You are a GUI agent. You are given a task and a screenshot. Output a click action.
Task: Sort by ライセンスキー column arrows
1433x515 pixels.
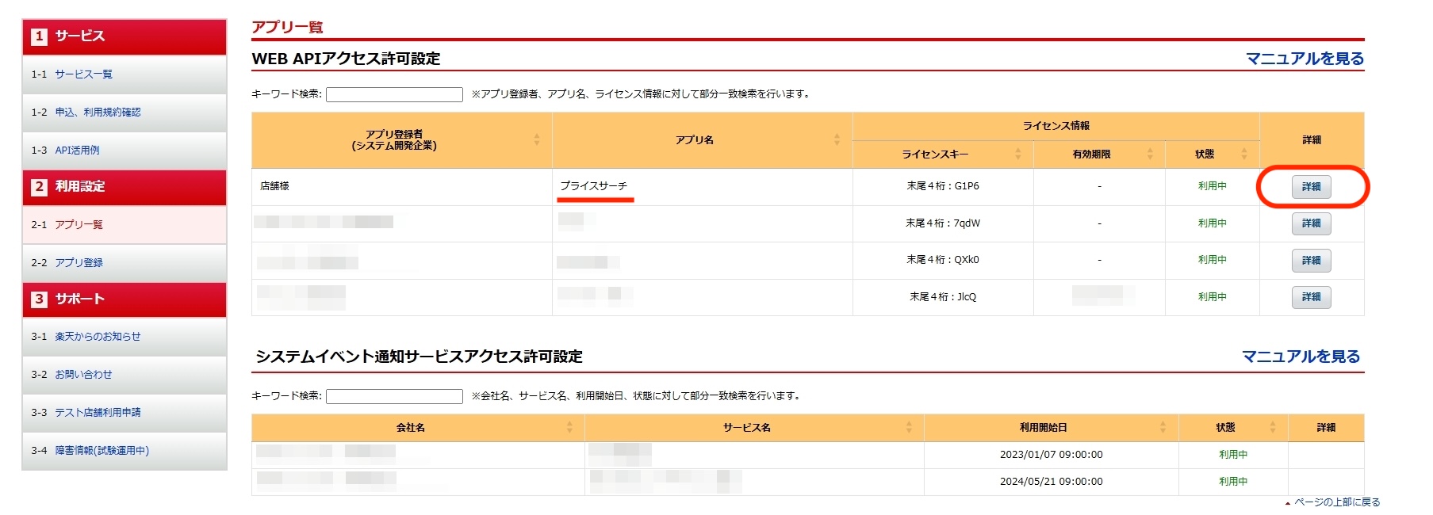click(x=1017, y=154)
